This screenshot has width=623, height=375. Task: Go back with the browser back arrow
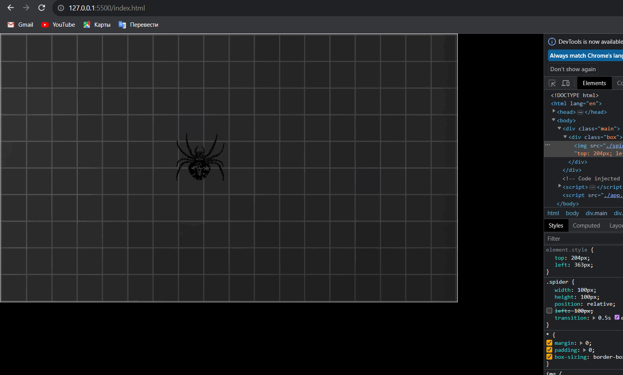point(10,8)
